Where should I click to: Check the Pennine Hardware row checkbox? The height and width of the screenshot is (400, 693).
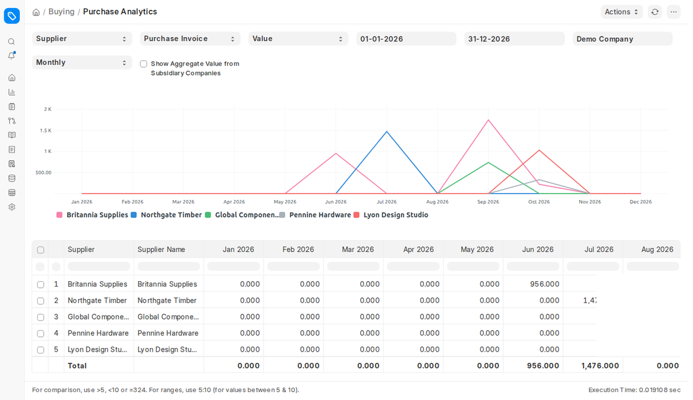[x=41, y=334]
